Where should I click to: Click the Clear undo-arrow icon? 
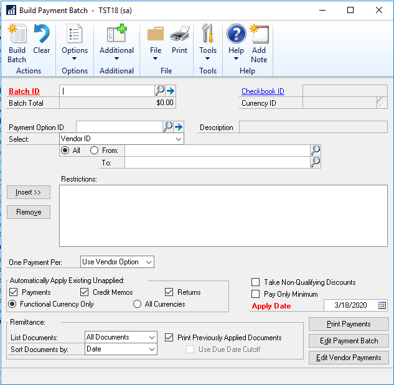[x=42, y=35]
